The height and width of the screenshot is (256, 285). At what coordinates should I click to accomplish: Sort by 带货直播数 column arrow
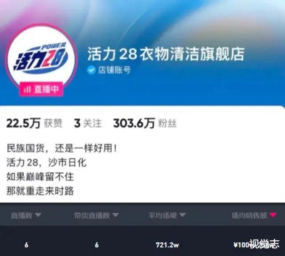tap(115, 215)
